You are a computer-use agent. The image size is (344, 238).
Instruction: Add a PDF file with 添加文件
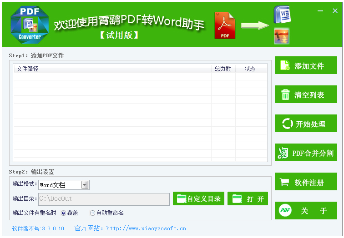306,65
